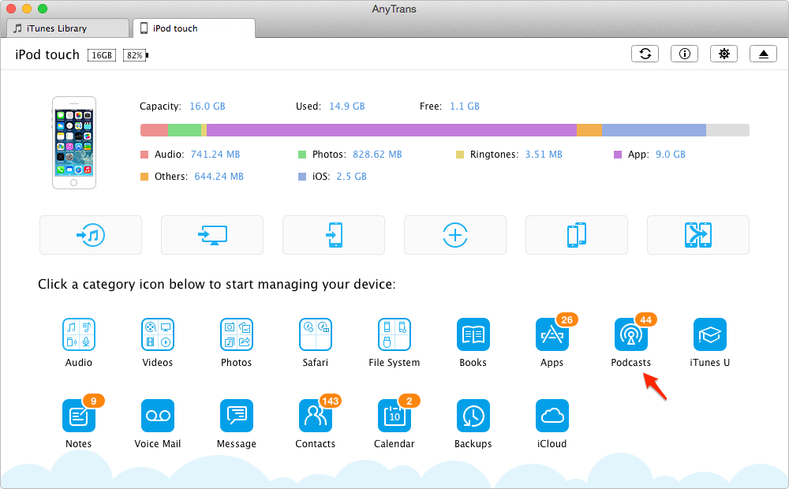This screenshot has height=489, width=789.
Task: Click the Ringtones size 3.51 MB
Action: (x=544, y=155)
